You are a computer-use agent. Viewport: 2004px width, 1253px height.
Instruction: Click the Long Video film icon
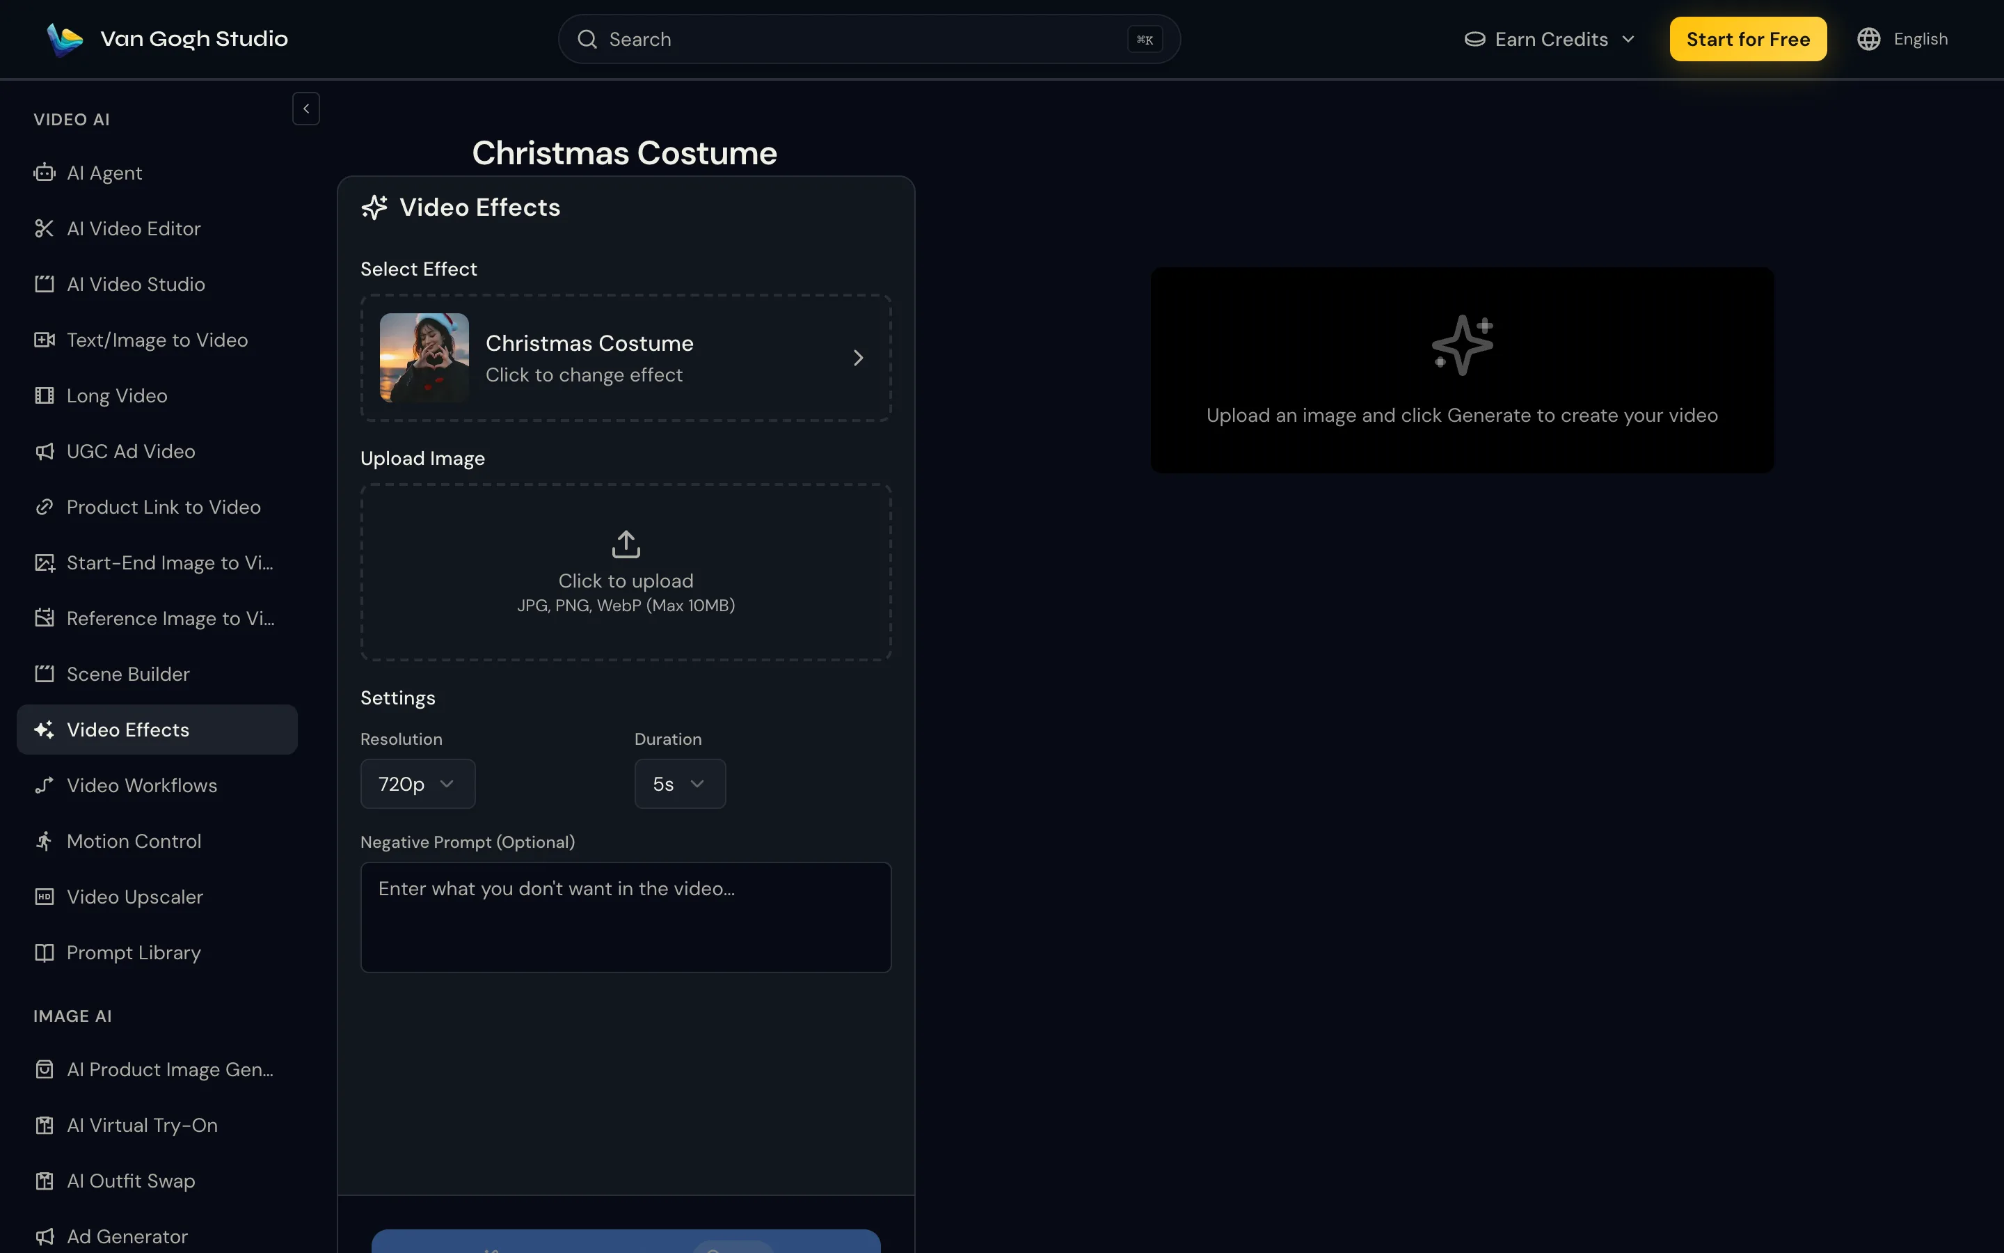pos(44,395)
